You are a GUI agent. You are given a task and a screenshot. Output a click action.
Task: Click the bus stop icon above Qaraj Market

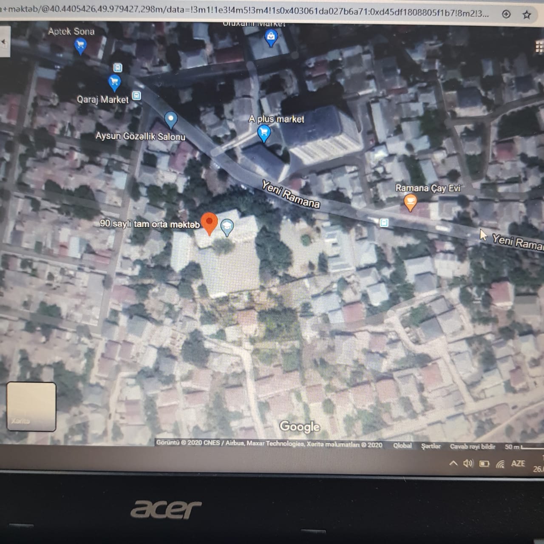pyautogui.click(x=118, y=68)
